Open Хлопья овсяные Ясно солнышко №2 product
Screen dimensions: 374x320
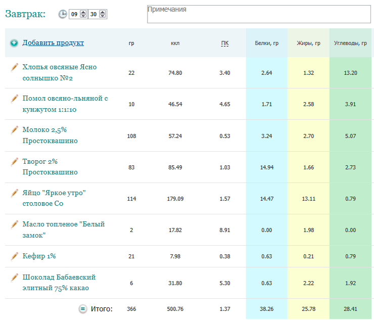tap(60, 72)
